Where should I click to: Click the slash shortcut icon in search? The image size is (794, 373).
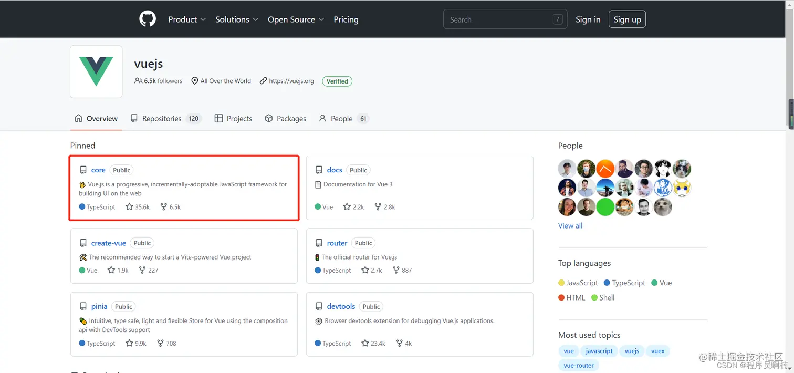point(558,19)
